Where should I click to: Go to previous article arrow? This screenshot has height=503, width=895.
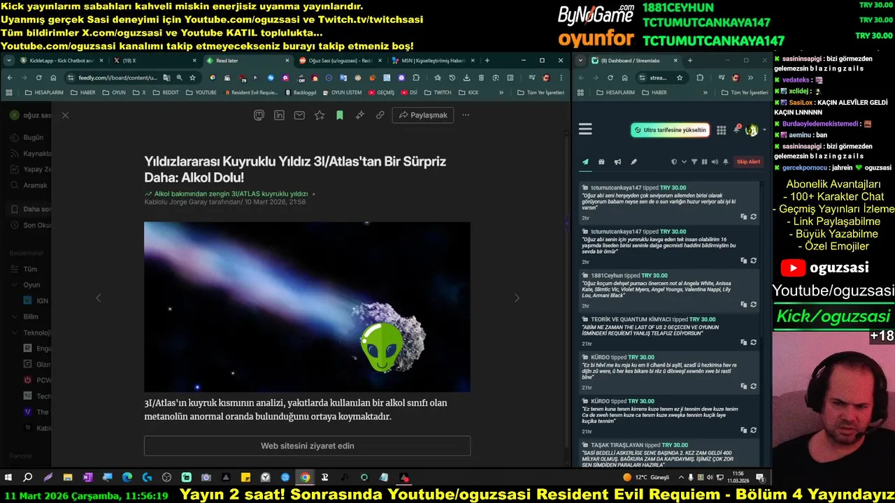tap(98, 298)
